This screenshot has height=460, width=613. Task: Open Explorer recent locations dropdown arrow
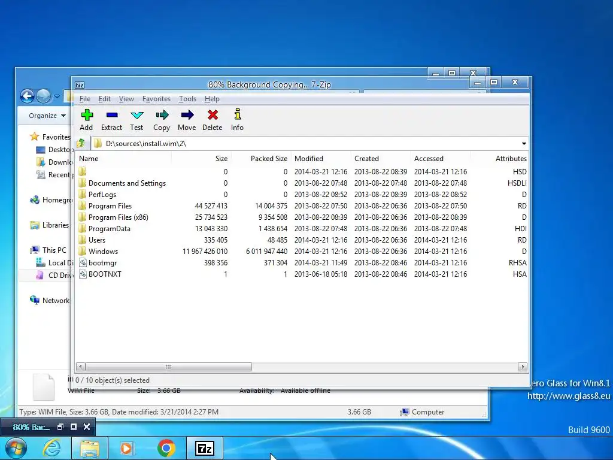click(x=57, y=96)
